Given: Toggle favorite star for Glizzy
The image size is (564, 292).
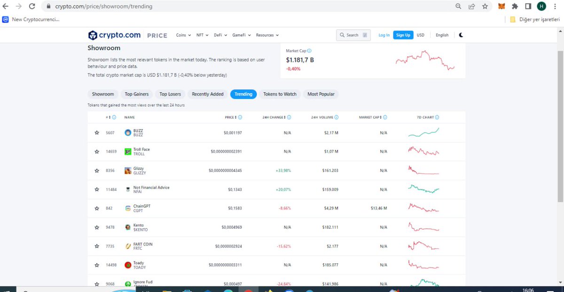Looking at the screenshot, I should [x=97, y=171].
